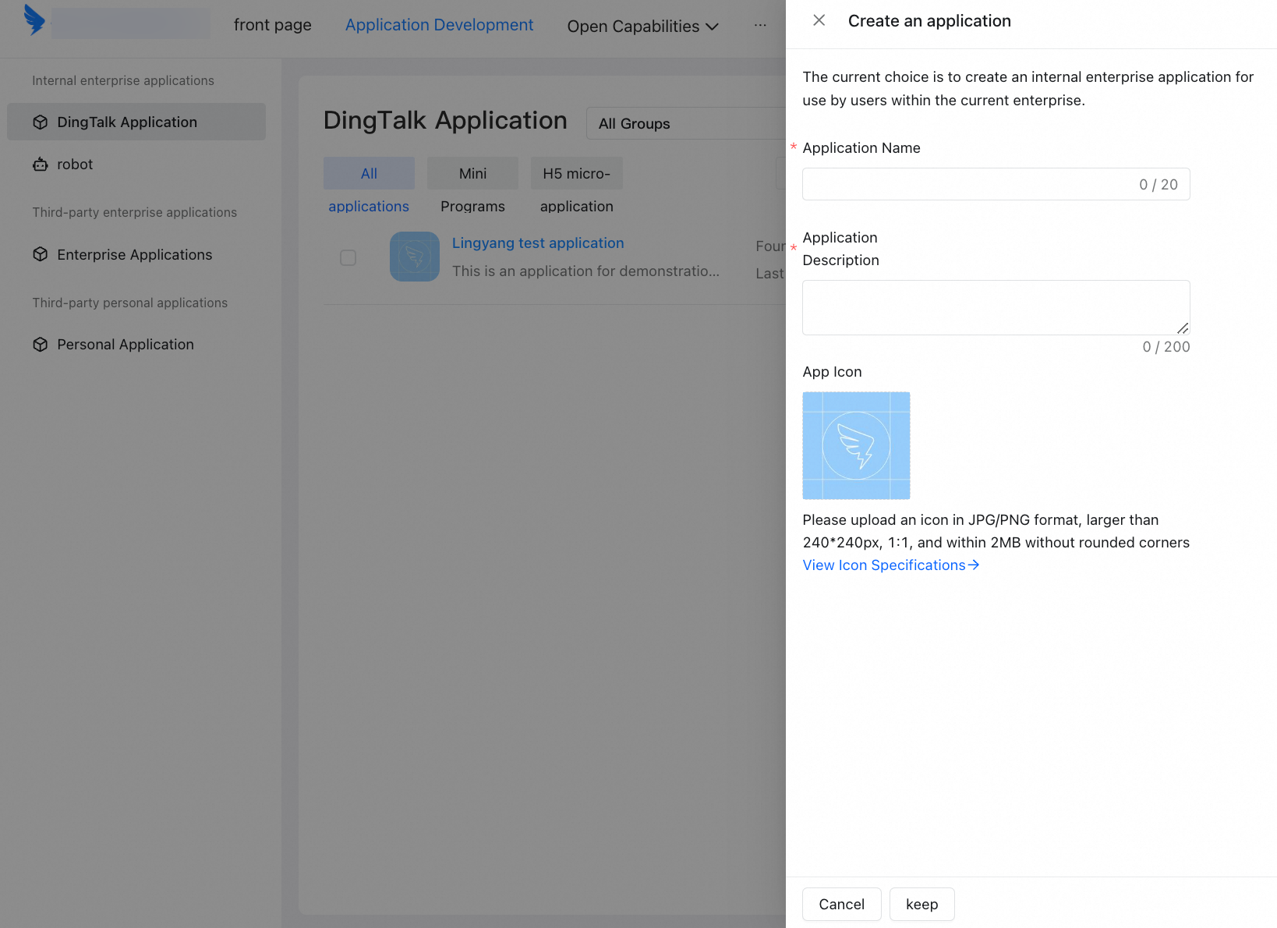Tick the Lingyang test application checkbox
Screen dimensions: 1277x928
click(x=348, y=257)
